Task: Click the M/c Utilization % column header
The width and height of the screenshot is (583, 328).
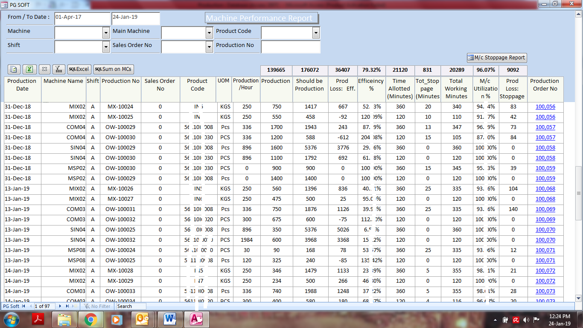Action: (486, 89)
